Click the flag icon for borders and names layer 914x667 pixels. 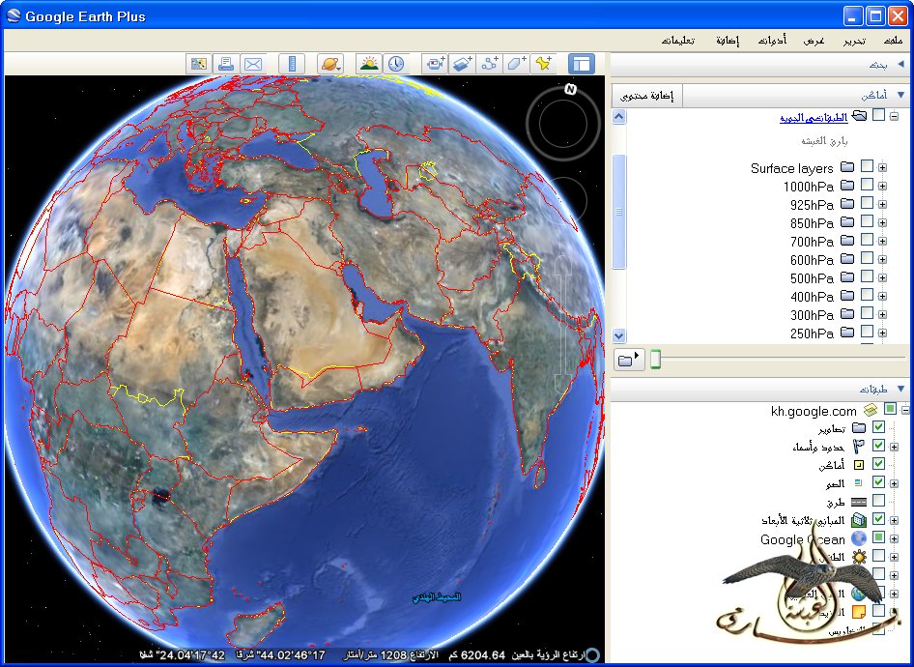click(x=859, y=447)
